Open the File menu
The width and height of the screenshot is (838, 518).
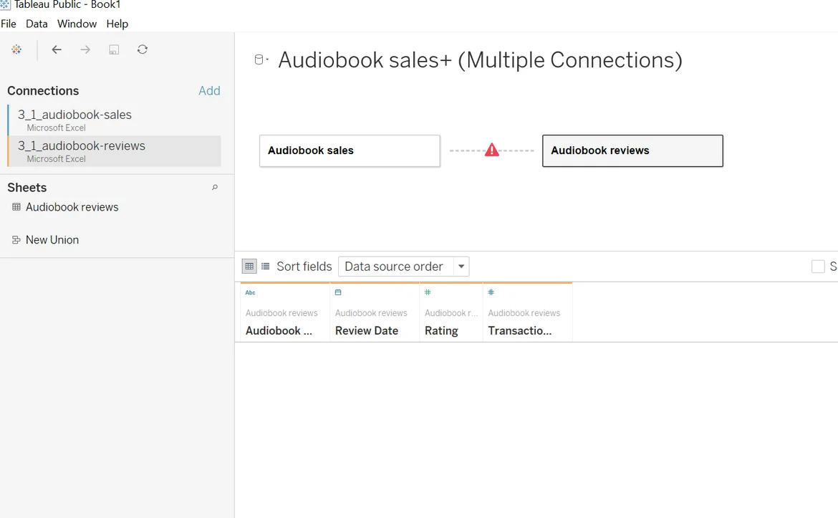pos(9,24)
